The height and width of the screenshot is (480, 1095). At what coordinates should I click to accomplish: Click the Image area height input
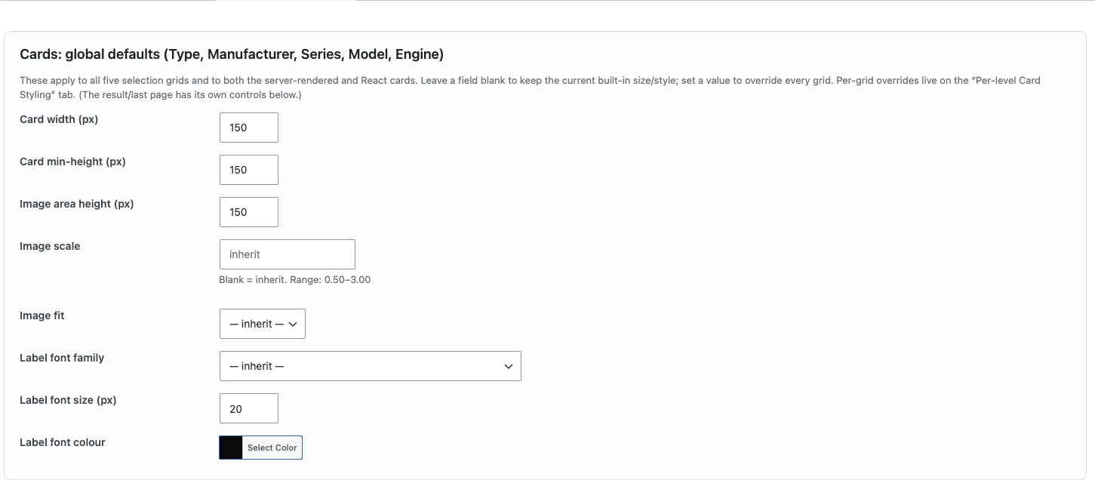click(x=248, y=212)
